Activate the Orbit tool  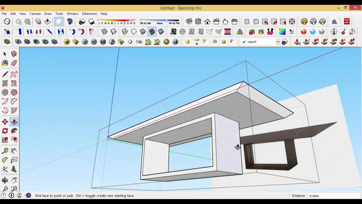point(5,180)
